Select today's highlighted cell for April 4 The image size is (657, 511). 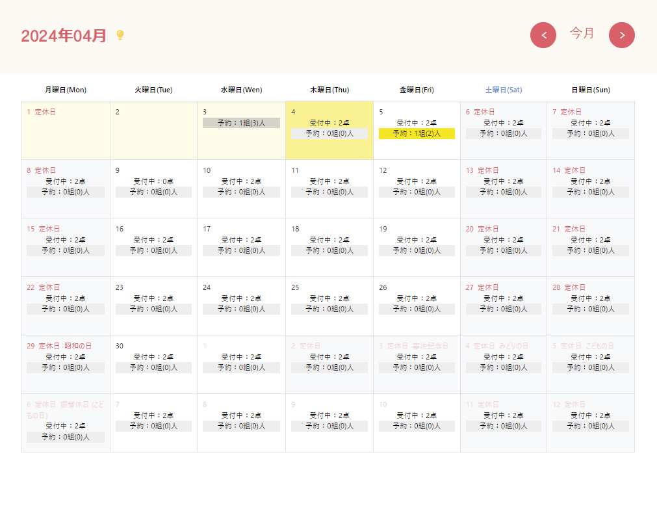coord(329,146)
